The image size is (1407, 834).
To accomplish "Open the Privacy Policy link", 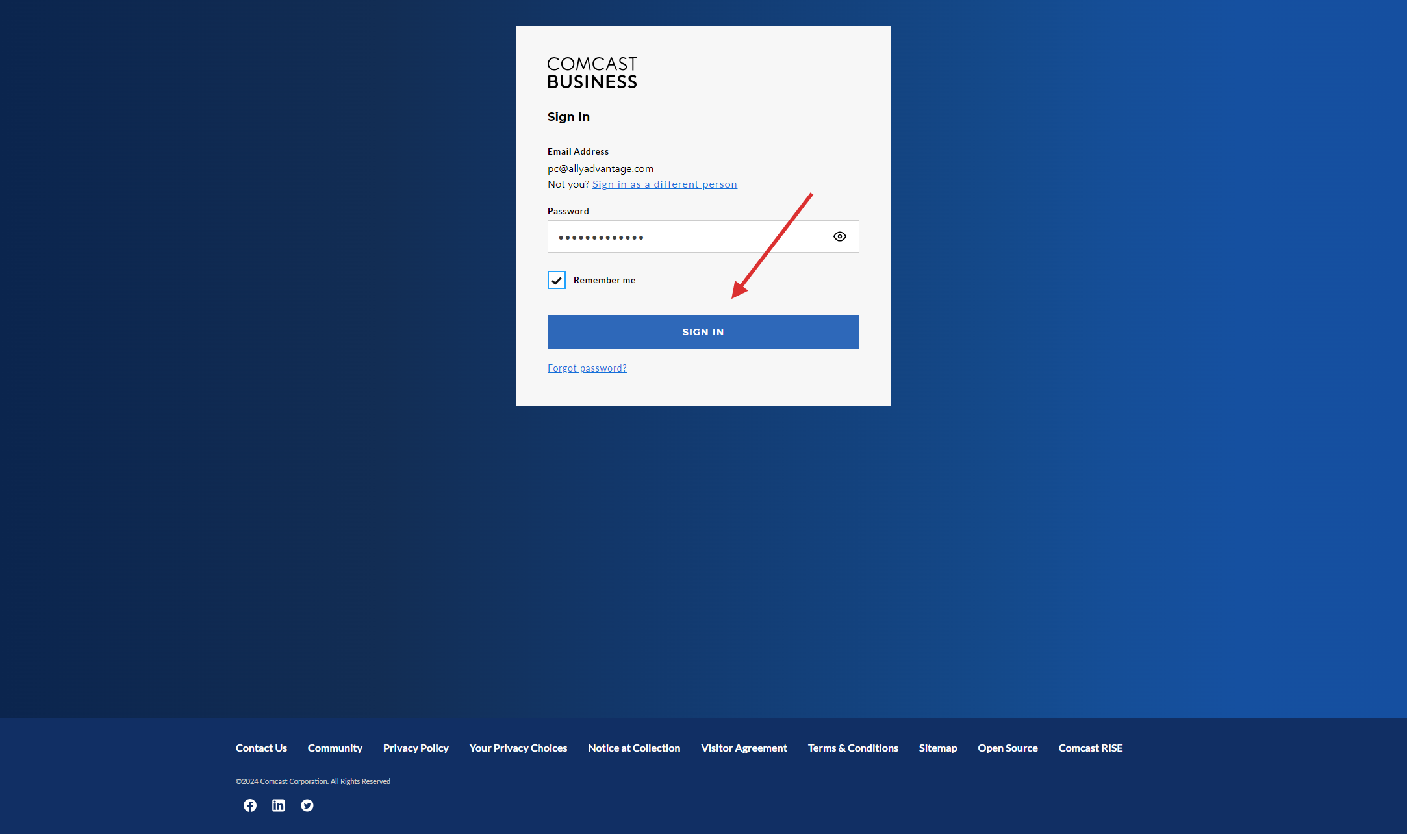I will 416,748.
